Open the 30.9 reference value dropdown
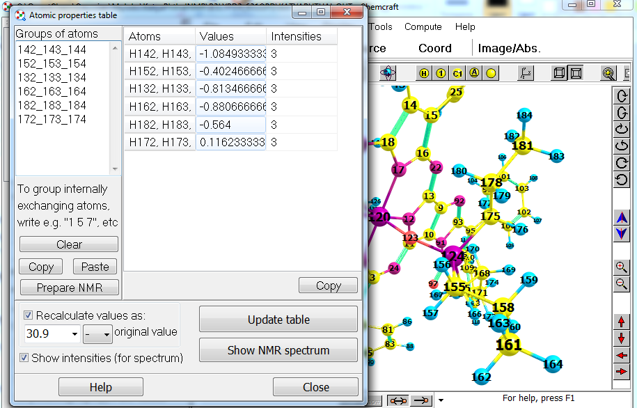The height and width of the screenshot is (408, 637). 74,334
